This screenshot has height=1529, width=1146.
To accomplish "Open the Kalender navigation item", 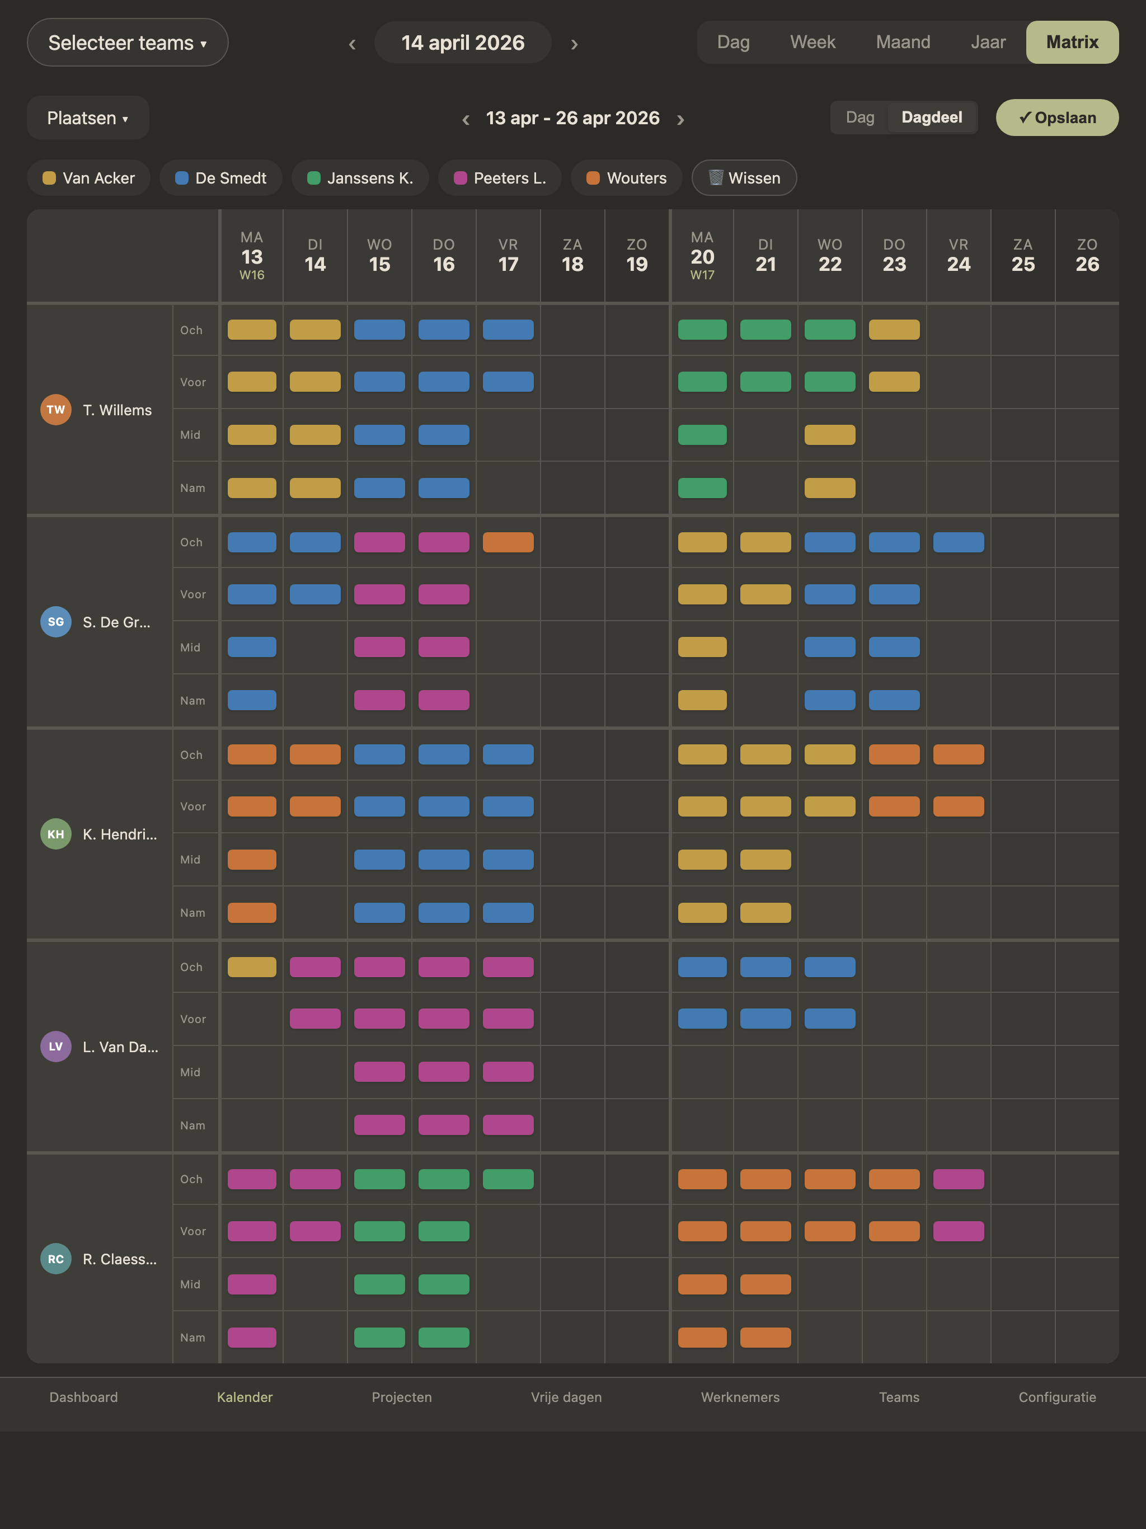I will (x=245, y=1397).
